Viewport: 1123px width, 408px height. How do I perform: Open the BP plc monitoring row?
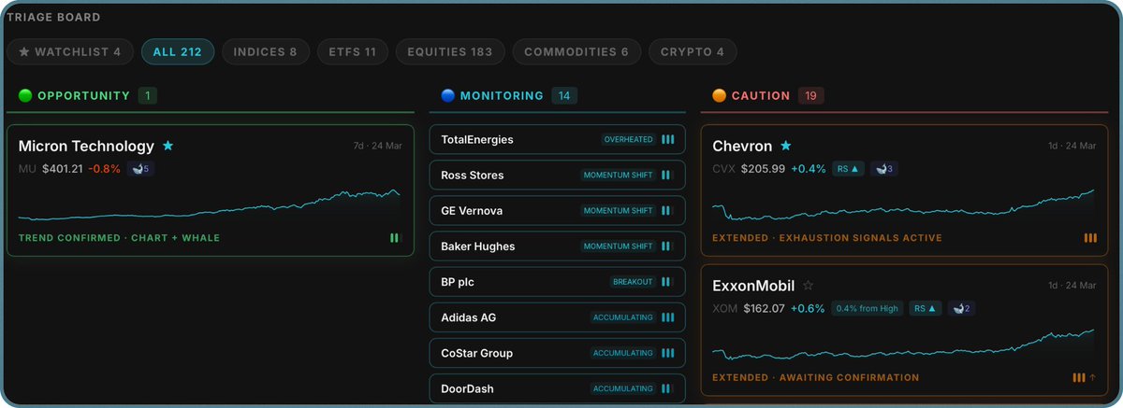click(x=558, y=281)
